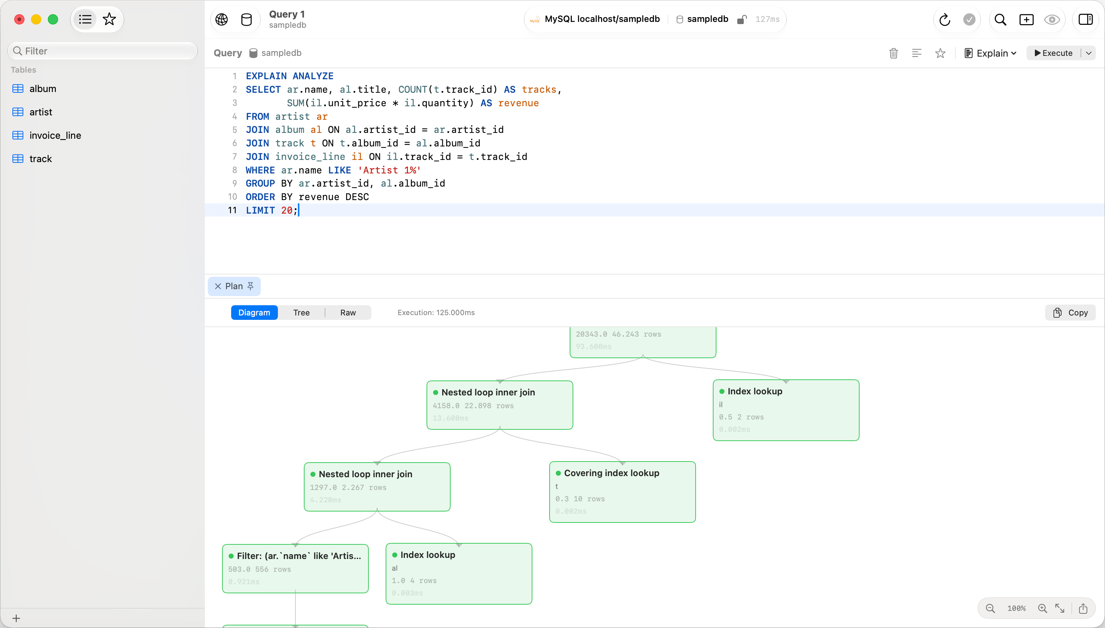Select the sampledb database in connection bar
The width and height of the screenshot is (1105, 628).
click(702, 19)
